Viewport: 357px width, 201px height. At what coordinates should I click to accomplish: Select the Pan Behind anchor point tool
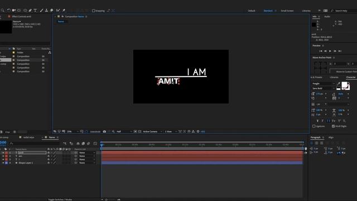point(19,11)
